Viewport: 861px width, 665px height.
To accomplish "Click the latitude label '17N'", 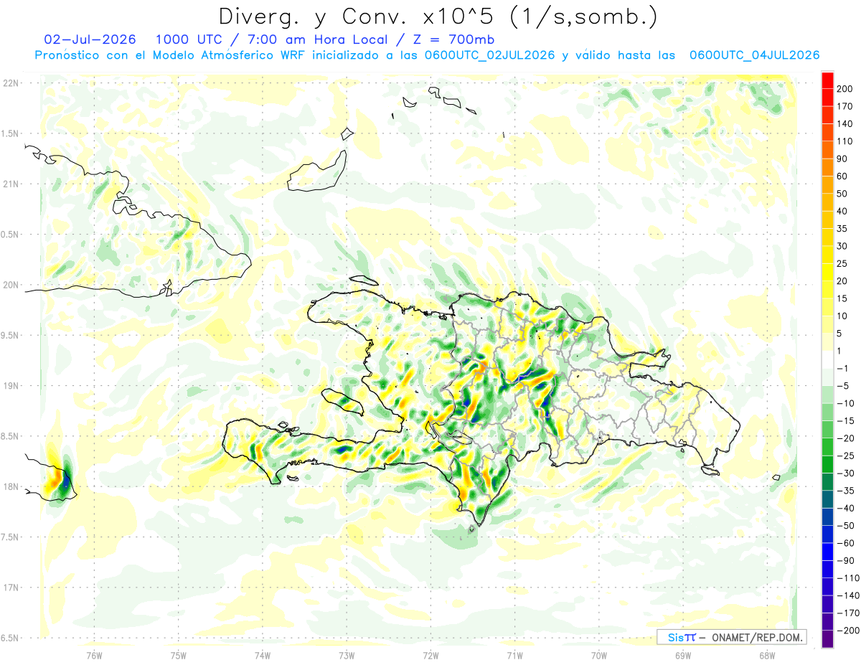I will tap(11, 588).
